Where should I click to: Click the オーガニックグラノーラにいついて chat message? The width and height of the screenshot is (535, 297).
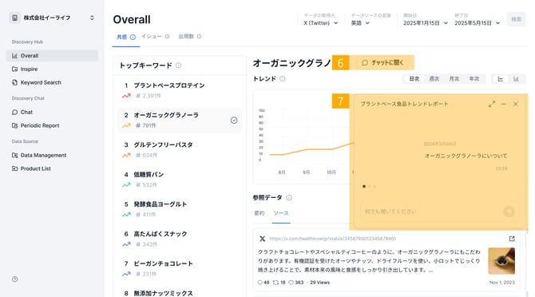click(466, 156)
